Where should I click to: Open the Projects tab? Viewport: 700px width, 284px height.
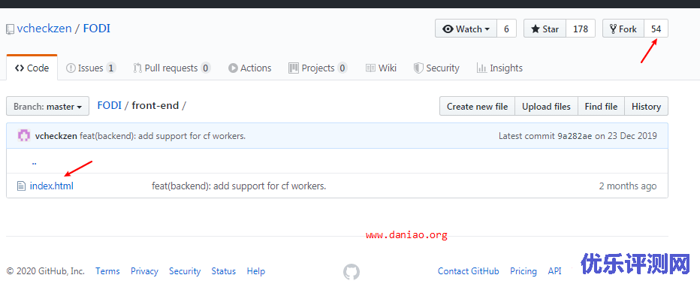pyautogui.click(x=318, y=68)
